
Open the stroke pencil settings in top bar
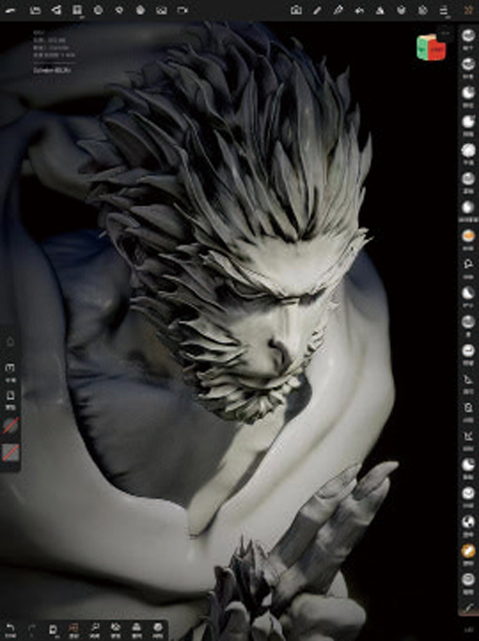(x=317, y=11)
